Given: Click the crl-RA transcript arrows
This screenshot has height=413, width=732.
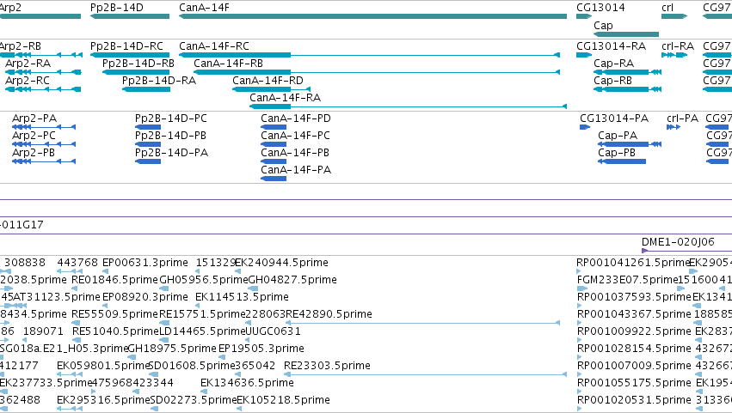Looking at the screenshot, I should point(674,55).
